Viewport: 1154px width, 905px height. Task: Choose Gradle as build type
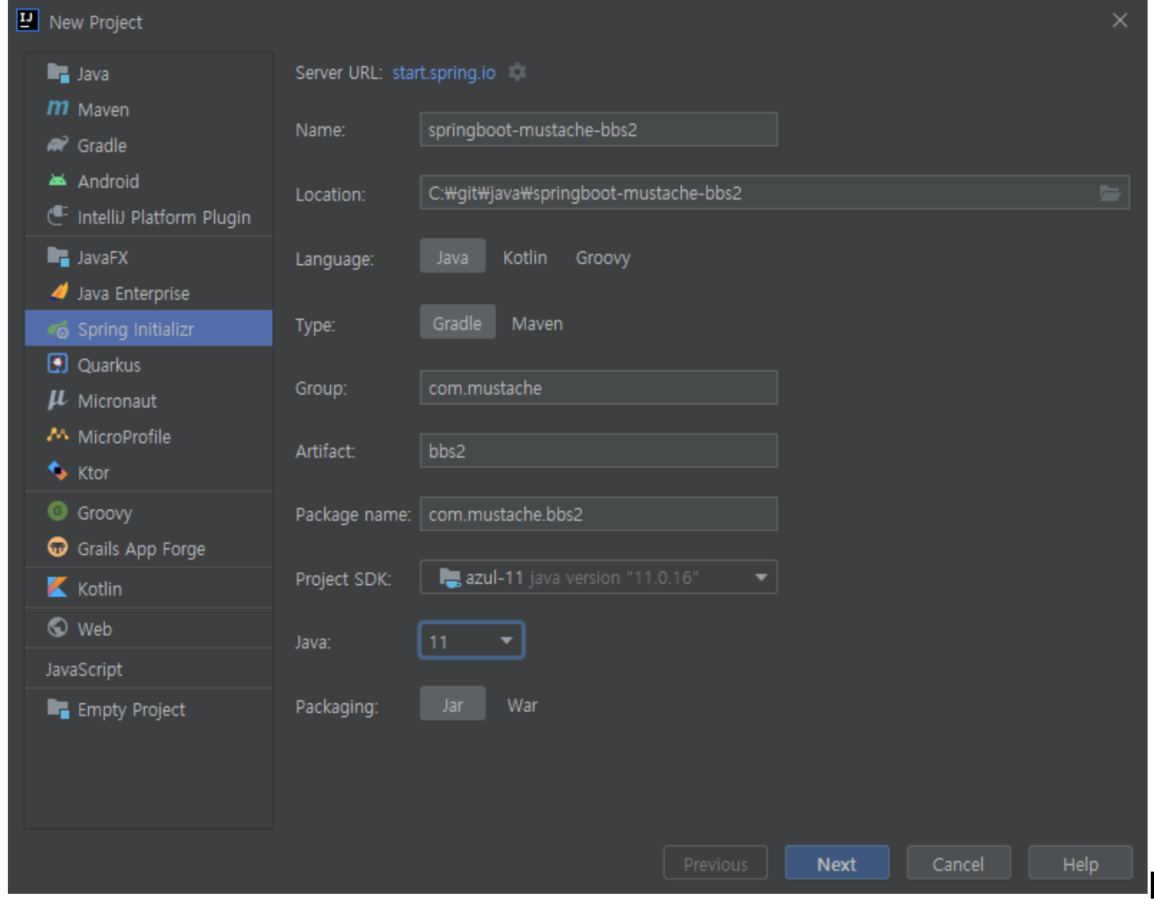(x=457, y=323)
